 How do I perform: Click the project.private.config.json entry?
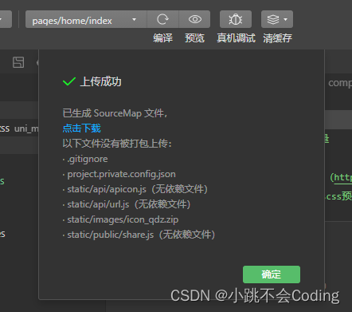pos(121,174)
